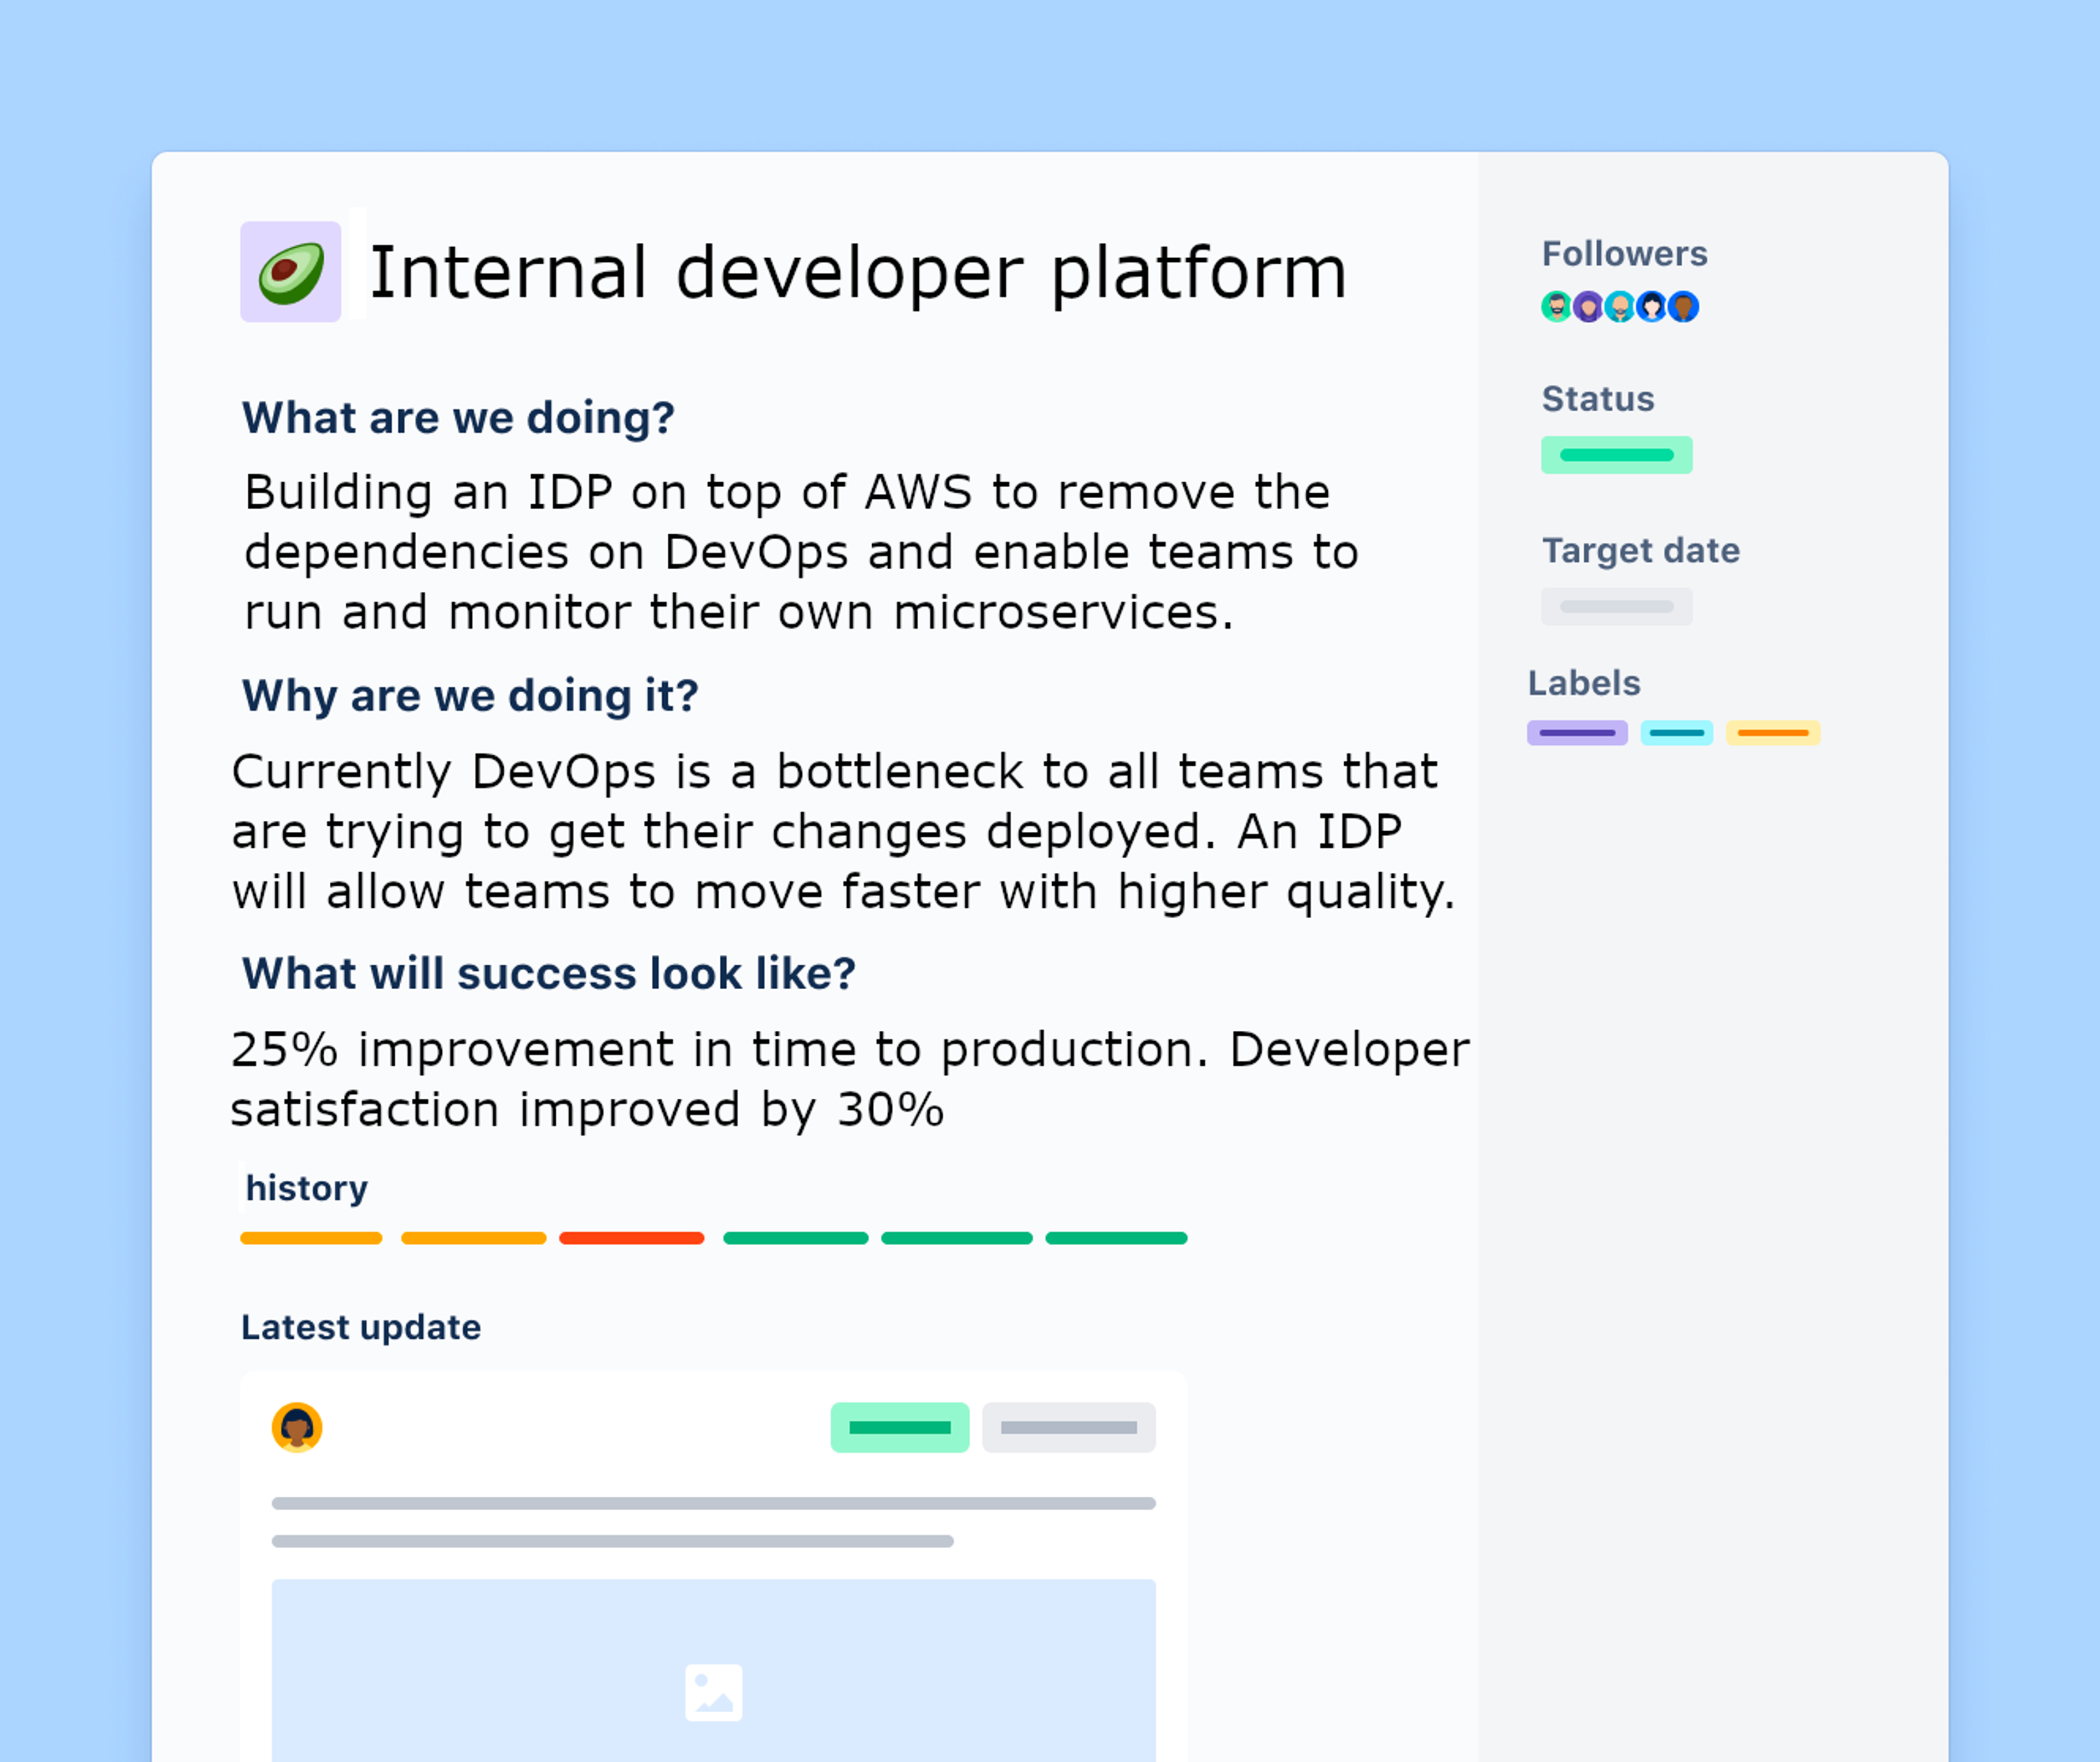Click the image placeholder icon

(713, 1692)
